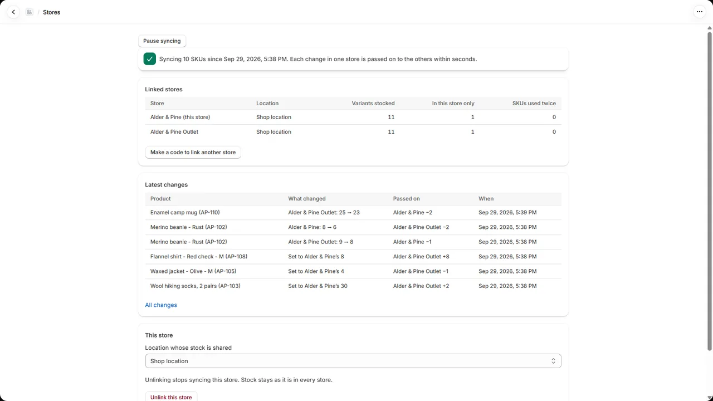Click the 'When' column header
Image resolution: width=713 pixels, height=401 pixels.
click(486, 198)
